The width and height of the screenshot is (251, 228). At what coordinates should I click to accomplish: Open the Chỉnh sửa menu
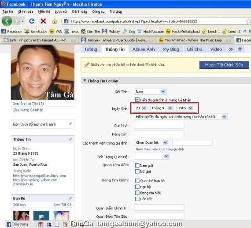point(26,11)
